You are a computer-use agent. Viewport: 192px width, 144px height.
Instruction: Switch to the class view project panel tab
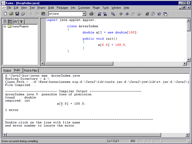[x=10, y=22]
